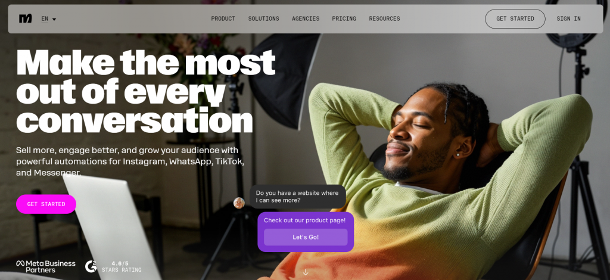Image resolution: width=610 pixels, height=280 pixels.
Task: Click the Manychat logo icon
Action: [x=25, y=18]
